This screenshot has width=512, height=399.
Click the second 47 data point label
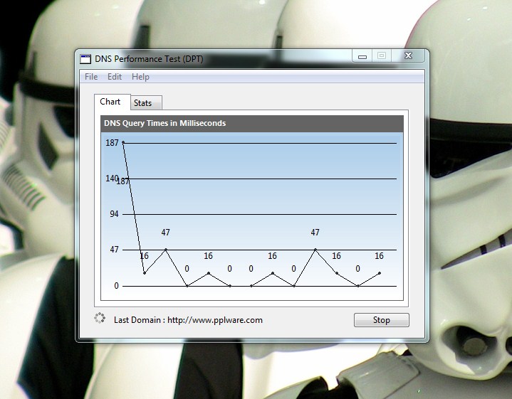pos(315,233)
